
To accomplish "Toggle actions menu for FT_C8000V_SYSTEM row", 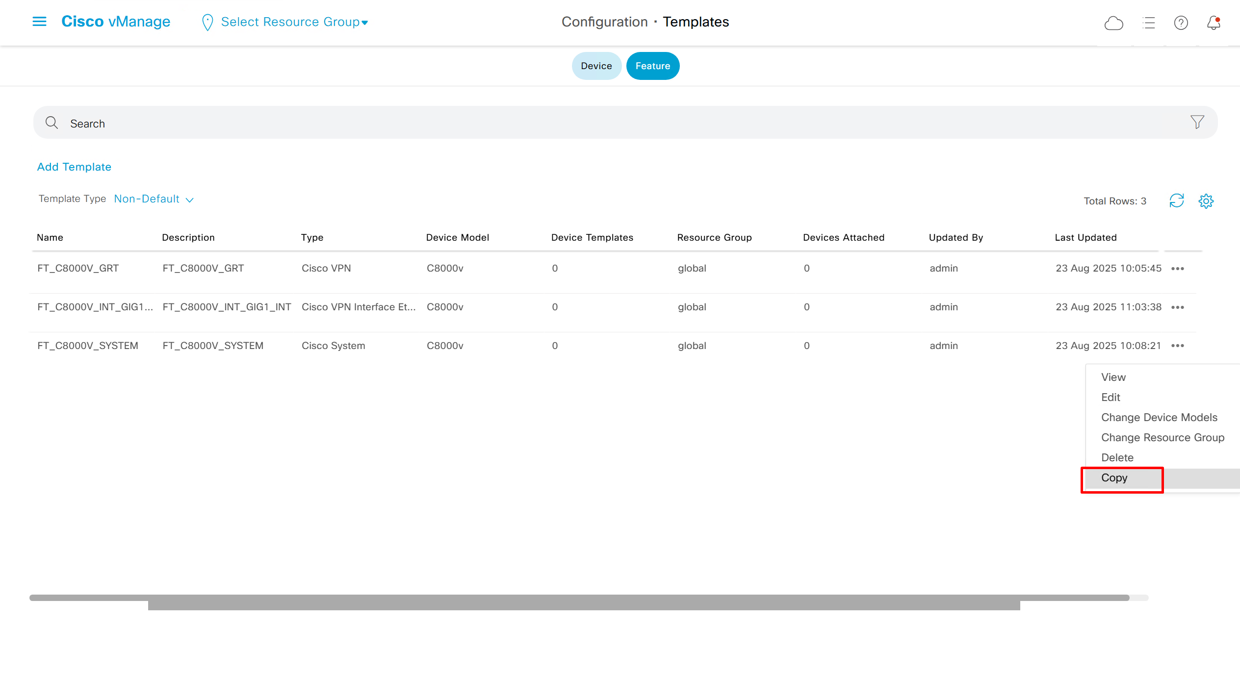I will pyautogui.click(x=1177, y=346).
